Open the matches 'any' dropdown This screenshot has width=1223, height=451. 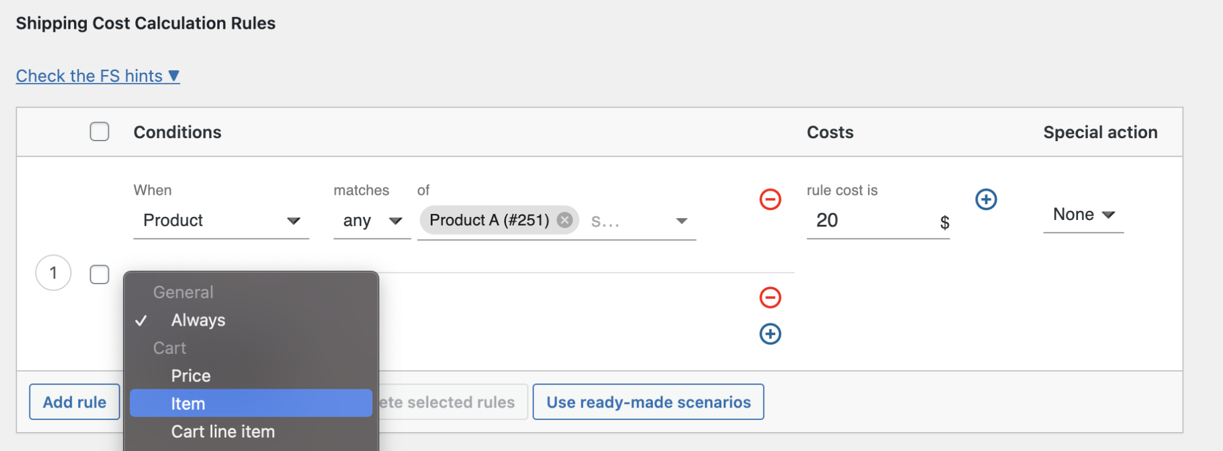pyautogui.click(x=371, y=221)
